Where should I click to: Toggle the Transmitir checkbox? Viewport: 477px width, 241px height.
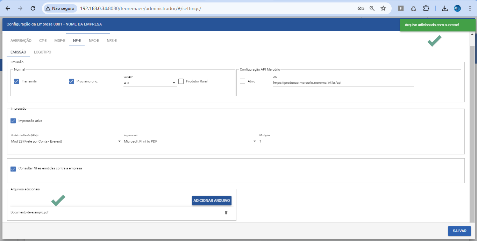(16, 81)
